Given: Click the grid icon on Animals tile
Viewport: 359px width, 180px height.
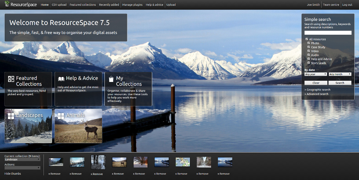Looking at the screenshot, I should click(x=61, y=116).
